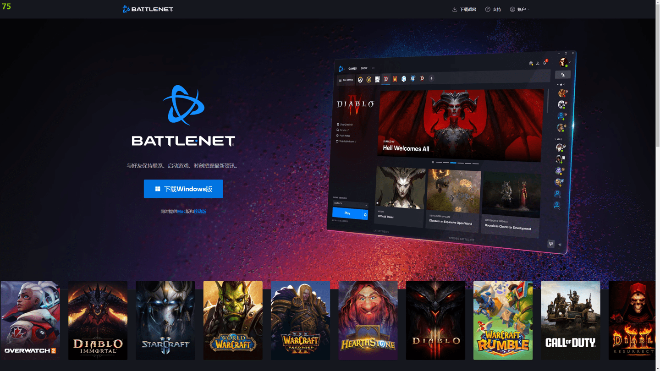
Task: Click the three-dots more menu in app preview
Action: (373, 68)
